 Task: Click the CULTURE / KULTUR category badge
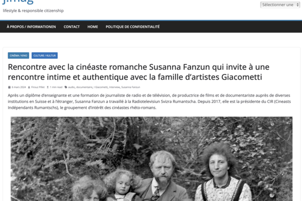[44, 56]
